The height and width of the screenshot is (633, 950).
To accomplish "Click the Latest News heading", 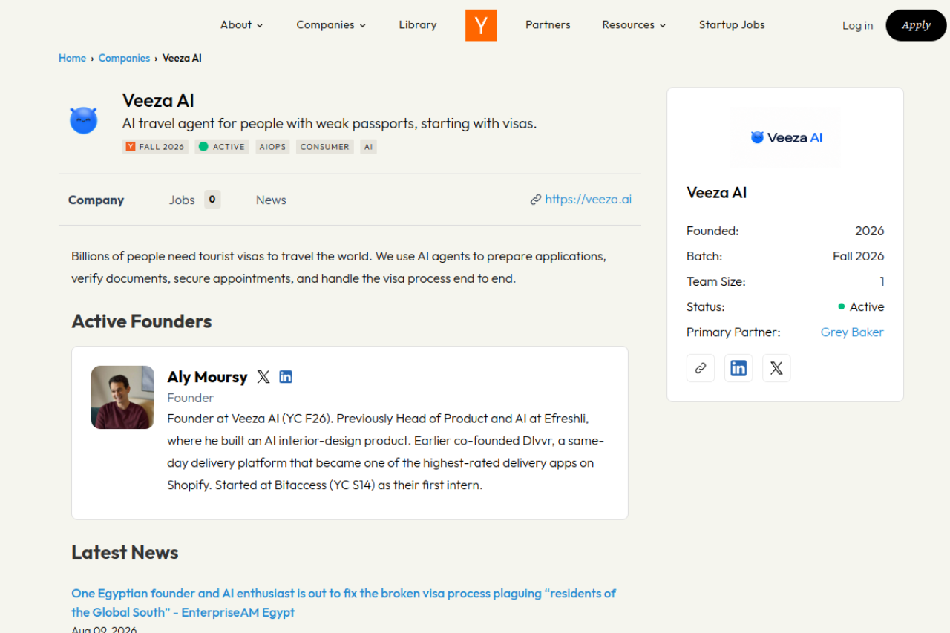I will (x=125, y=553).
